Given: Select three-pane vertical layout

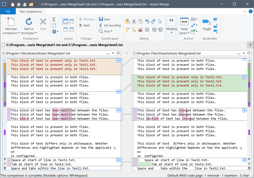Looking at the screenshot, I should tap(71, 21).
